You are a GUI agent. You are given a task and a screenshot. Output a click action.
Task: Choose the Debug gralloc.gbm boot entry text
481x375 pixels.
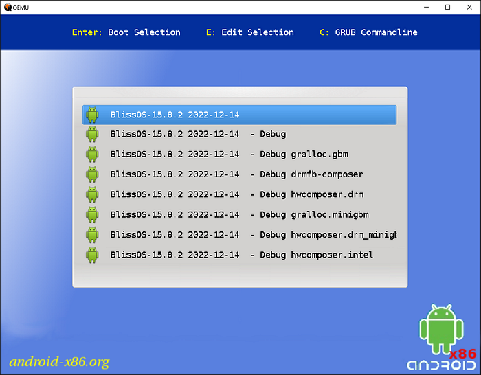[x=230, y=155]
